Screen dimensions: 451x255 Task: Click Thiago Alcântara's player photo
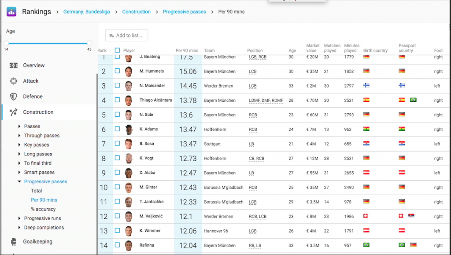pyautogui.click(x=129, y=100)
